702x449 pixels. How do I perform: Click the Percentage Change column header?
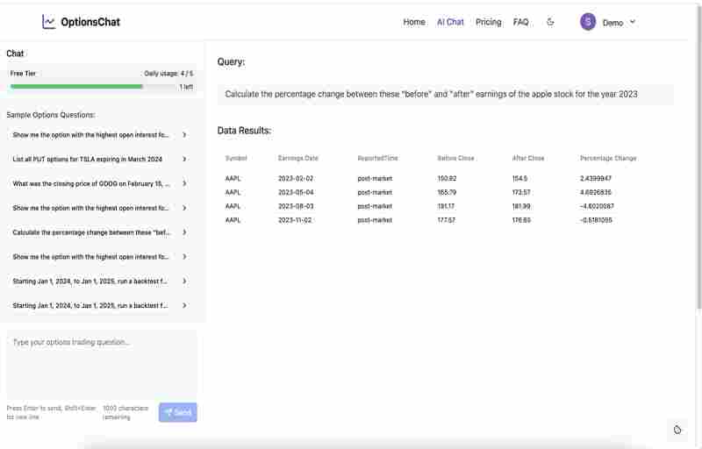coord(608,158)
